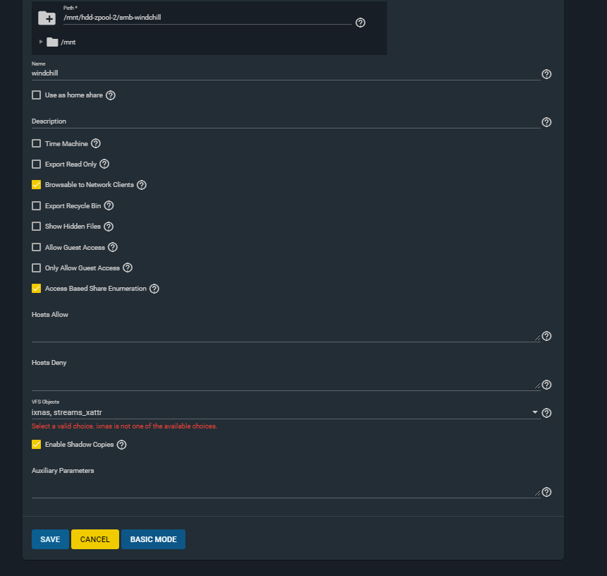This screenshot has height=576, width=607.
Task: Open help tooltip for the Path field
Action: point(360,23)
